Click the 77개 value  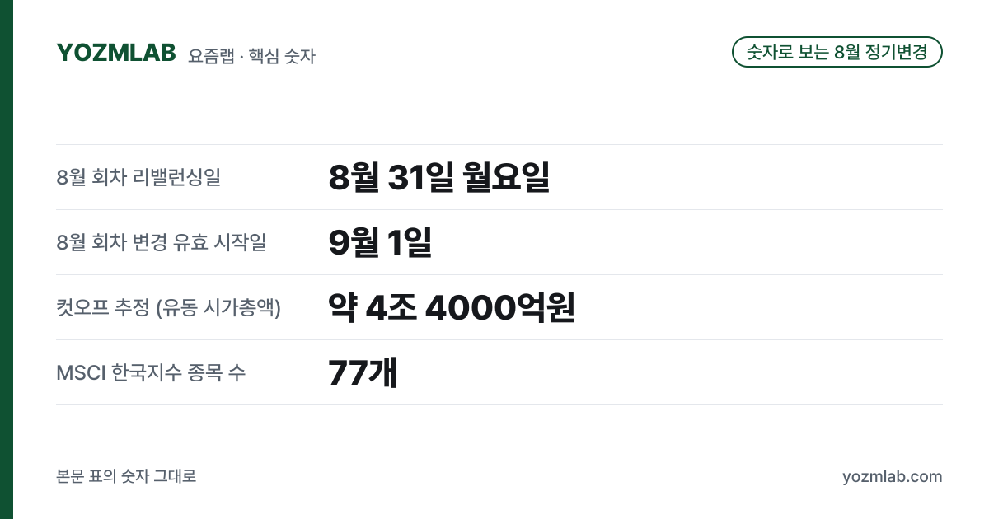tap(363, 372)
